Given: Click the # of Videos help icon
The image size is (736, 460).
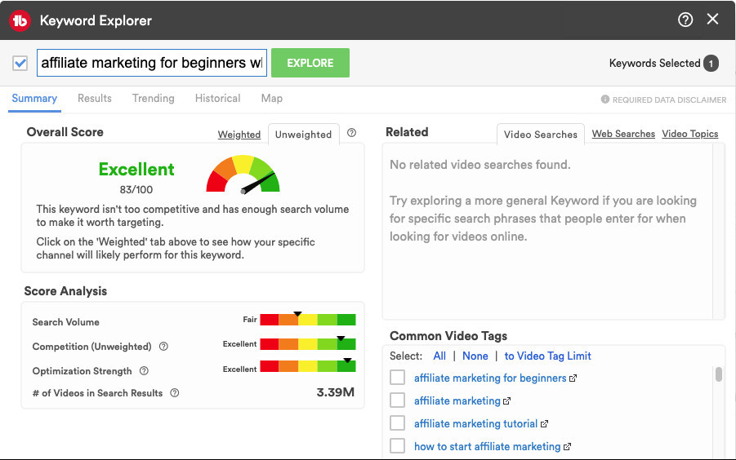Looking at the screenshot, I should tap(175, 392).
